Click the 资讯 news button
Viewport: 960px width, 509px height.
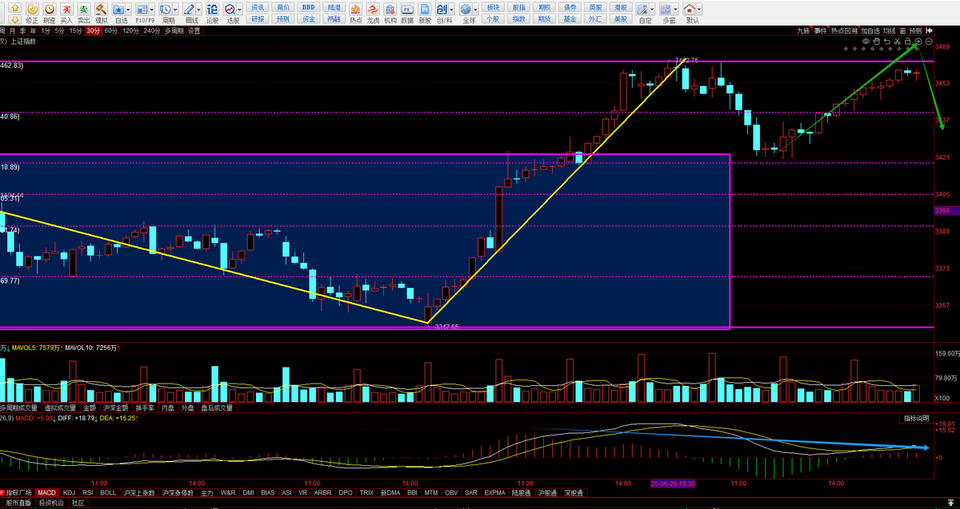click(258, 7)
